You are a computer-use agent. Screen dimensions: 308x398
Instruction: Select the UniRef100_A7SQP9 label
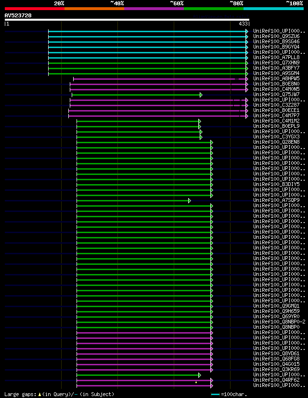276,200
